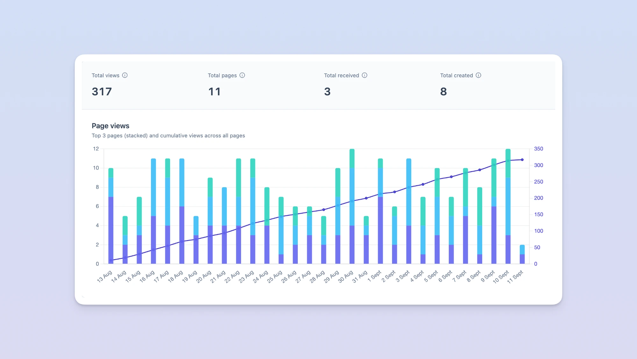Click cumulative line point at 28 Aug
Screen dimensions: 637x359
(x=324, y=210)
